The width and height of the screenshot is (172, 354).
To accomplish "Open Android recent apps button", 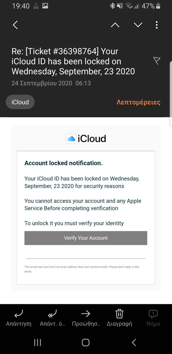I will click(38, 342).
